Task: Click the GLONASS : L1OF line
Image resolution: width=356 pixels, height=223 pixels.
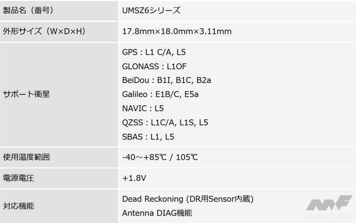Action: point(154,66)
